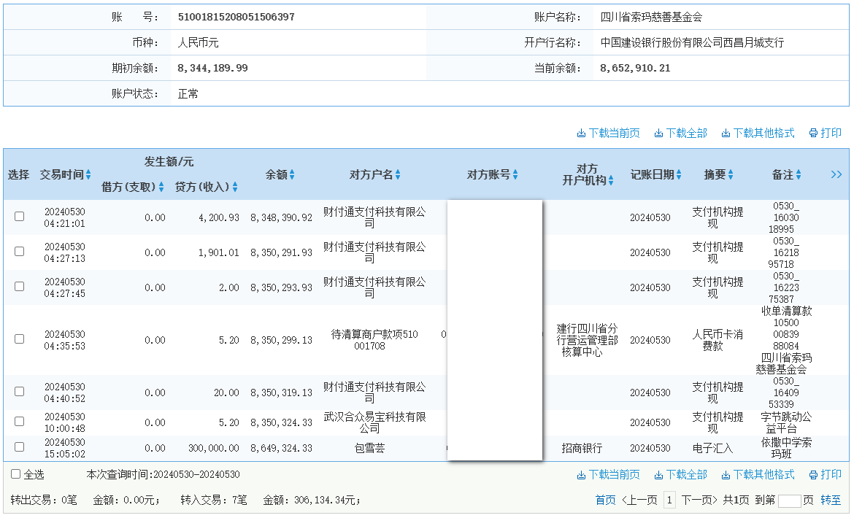854x518 pixels.
Task: Click 建行四川省分行营运管理部核算中心 cell
Action: click(x=587, y=340)
